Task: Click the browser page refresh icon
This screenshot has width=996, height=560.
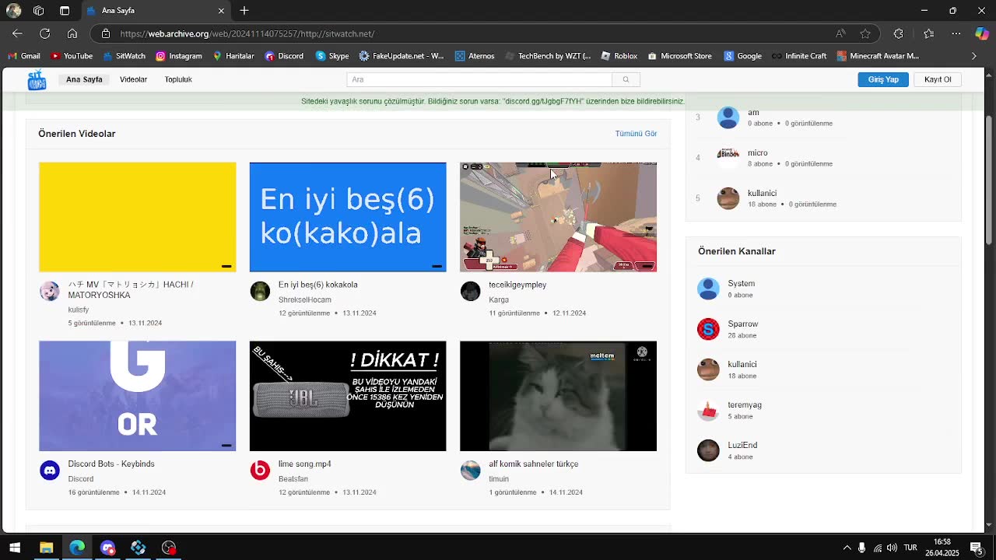Action: 44,33
